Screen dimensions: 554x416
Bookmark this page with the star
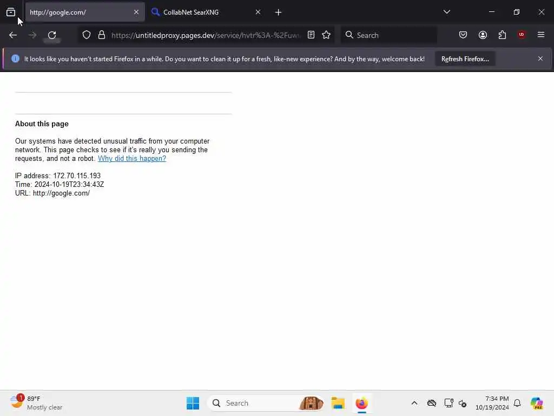click(326, 35)
